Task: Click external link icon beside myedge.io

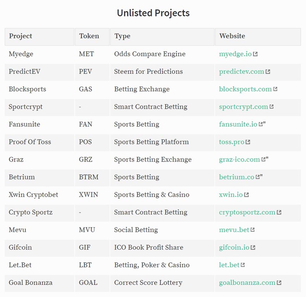Action: click(255, 54)
